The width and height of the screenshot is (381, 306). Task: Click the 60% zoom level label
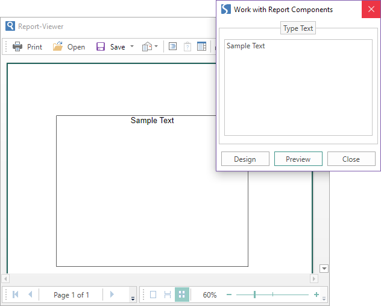(x=210, y=295)
